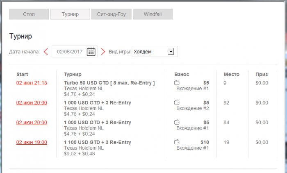Go to previous date with left arrow
The image size is (287, 173).
point(46,52)
